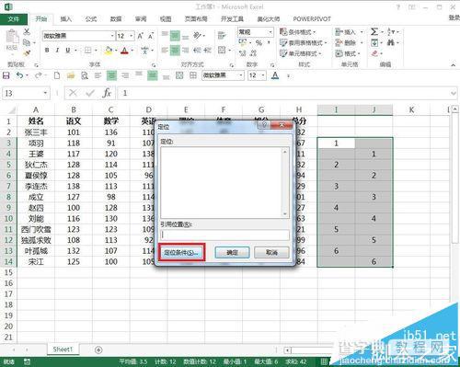
Task: Click the cell Borders icon in ribbon
Action: [88, 50]
